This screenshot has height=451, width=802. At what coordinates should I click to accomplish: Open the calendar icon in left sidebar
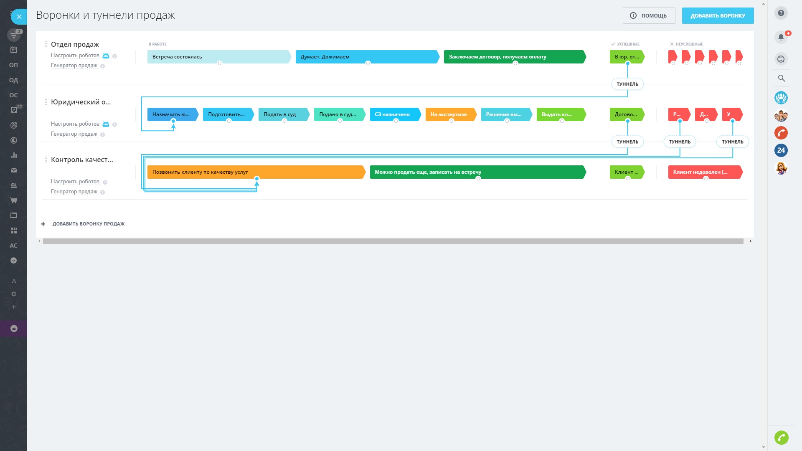[14, 50]
